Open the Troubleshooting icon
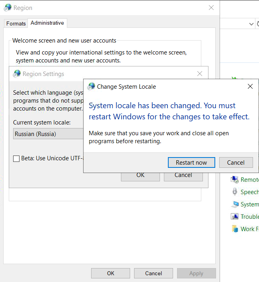The height and width of the screenshot is (282, 259). (235, 217)
